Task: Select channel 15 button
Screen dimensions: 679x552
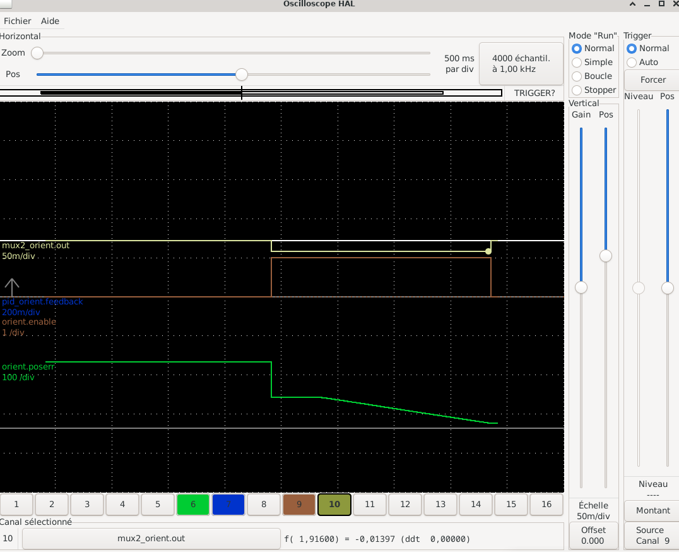Action: click(511, 505)
